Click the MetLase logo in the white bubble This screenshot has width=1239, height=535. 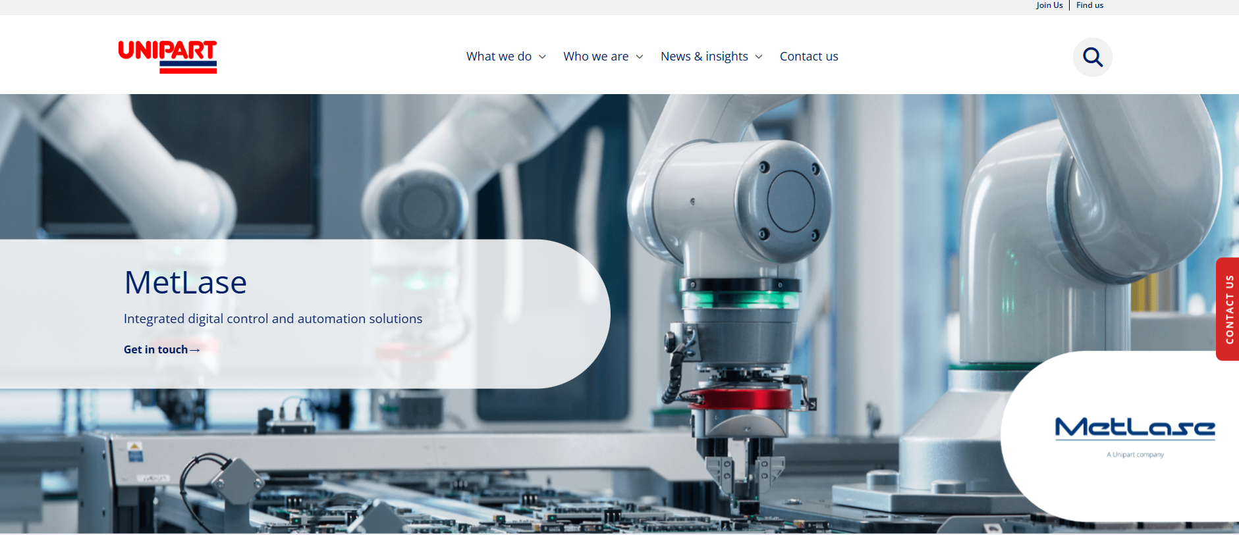[x=1134, y=428]
